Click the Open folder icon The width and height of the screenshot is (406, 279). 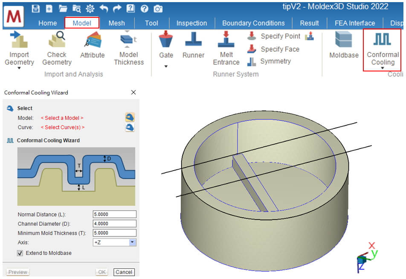click(63, 9)
